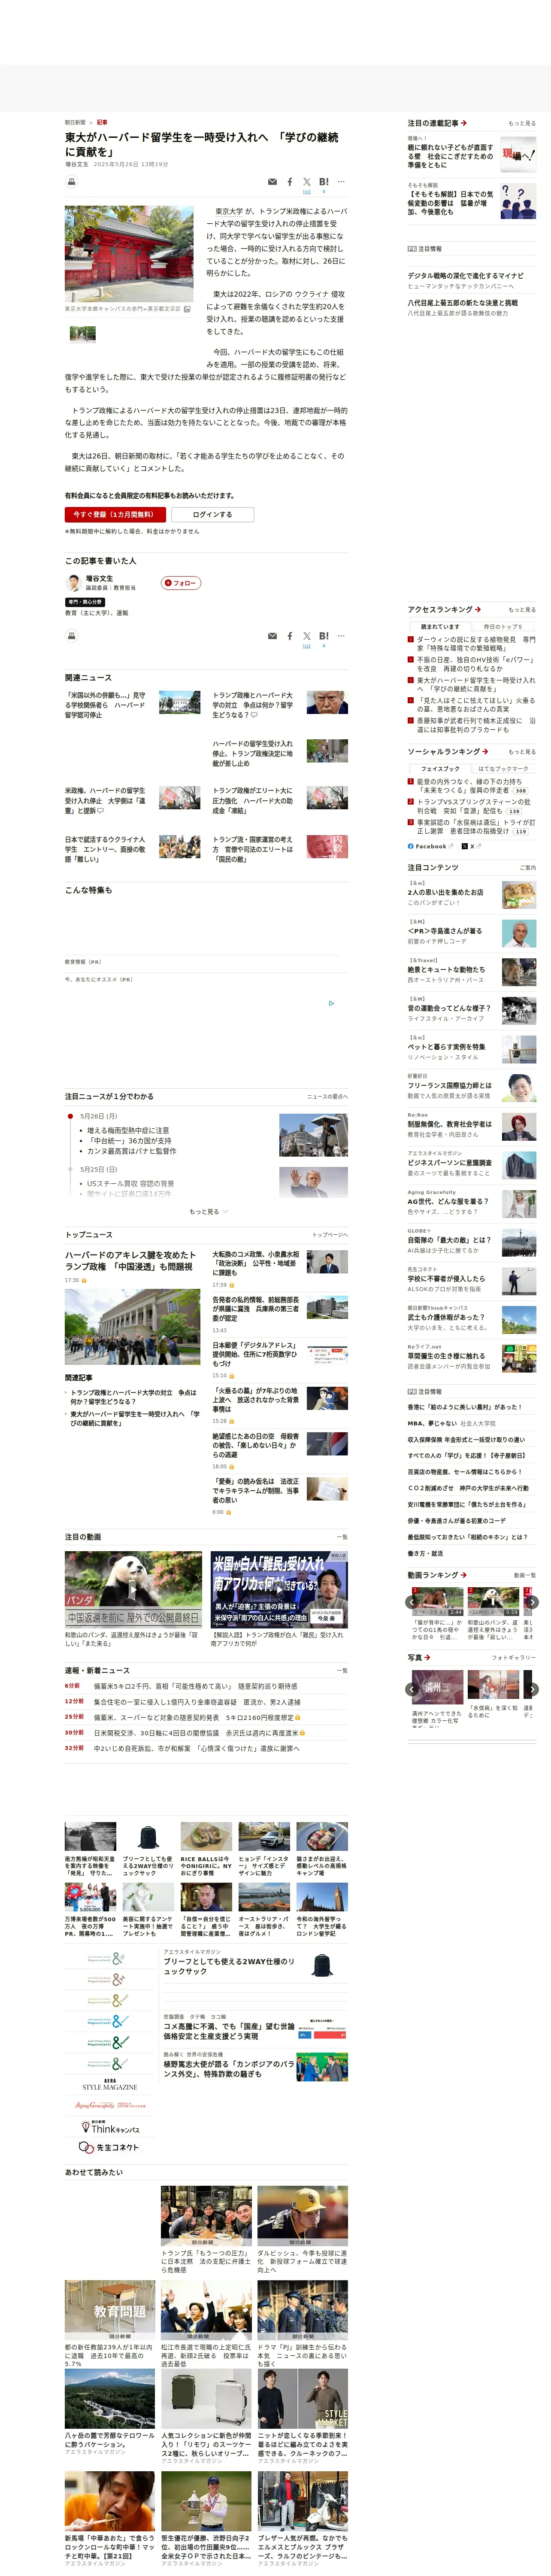The height and width of the screenshot is (2576, 551).
Task: Select 読まれています ranking tab
Action: pos(440,627)
